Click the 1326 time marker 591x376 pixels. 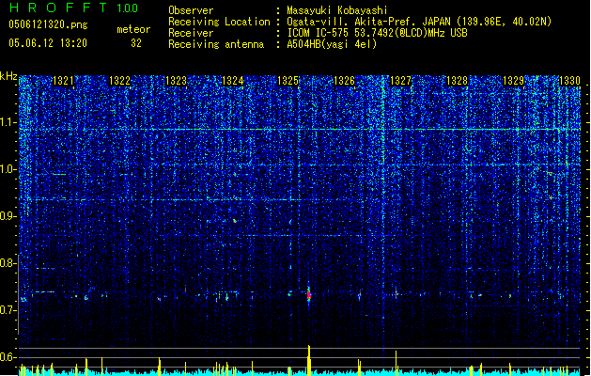(344, 81)
